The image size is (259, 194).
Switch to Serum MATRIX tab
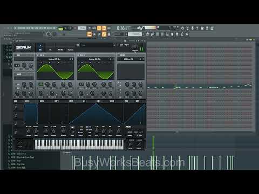click(60, 50)
